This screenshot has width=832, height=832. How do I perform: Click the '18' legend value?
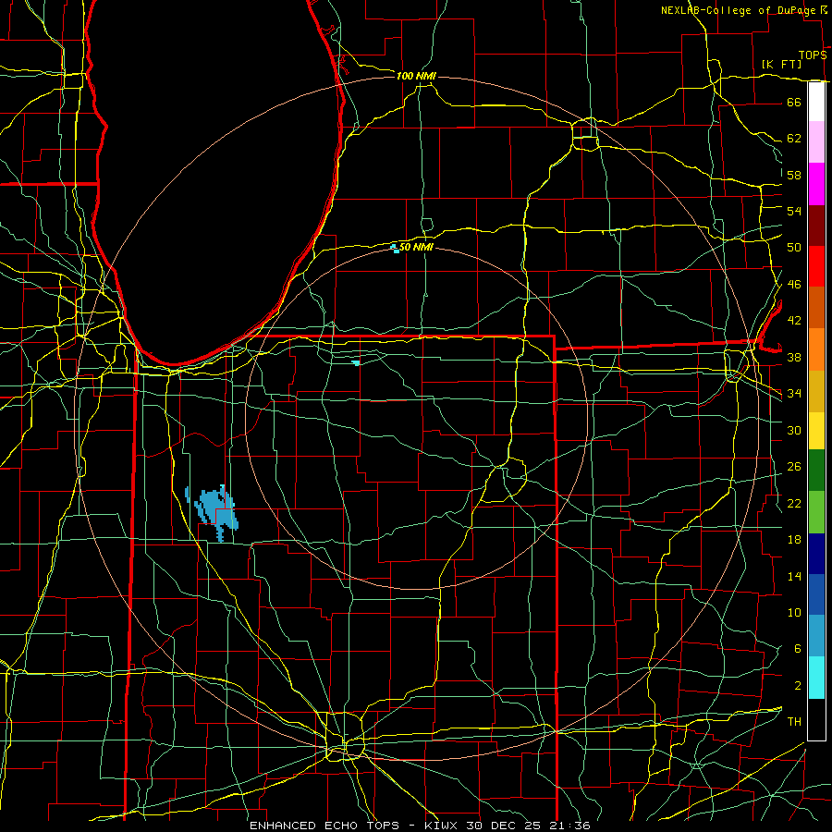794,540
